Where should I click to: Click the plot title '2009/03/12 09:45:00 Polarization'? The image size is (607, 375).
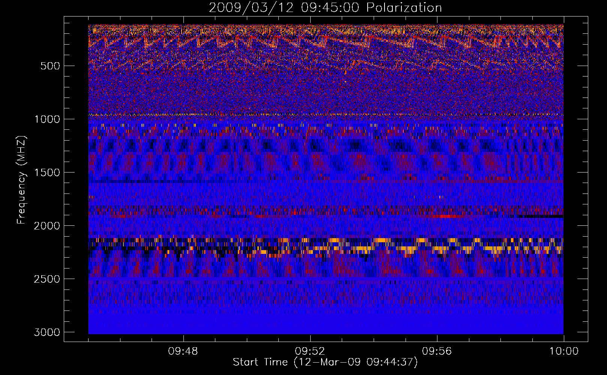click(x=325, y=8)
